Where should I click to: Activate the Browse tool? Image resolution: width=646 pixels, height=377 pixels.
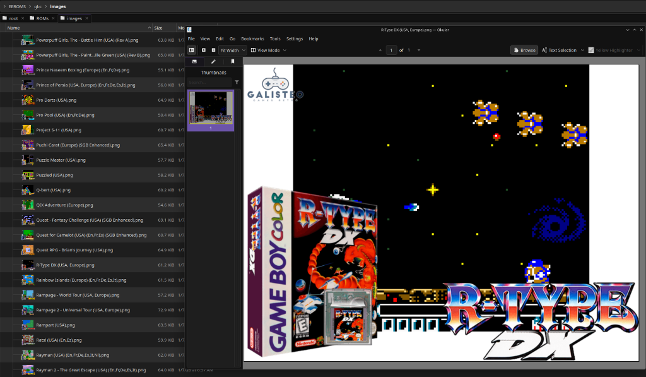[x=524, y=51]
